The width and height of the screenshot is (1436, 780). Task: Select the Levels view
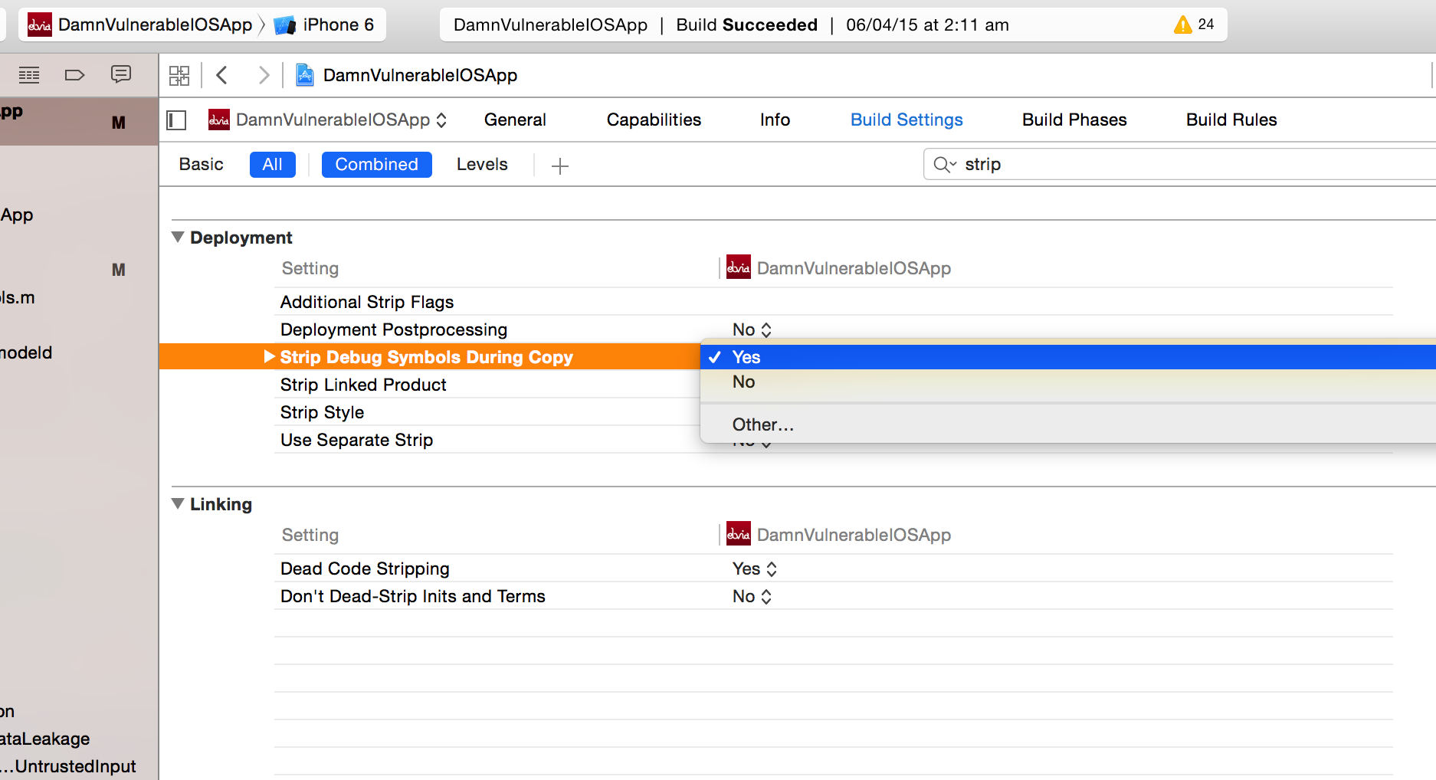[482, 165]
